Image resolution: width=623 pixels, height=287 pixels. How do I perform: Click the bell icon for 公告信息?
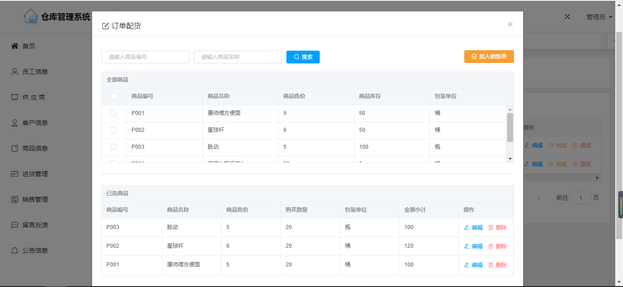(15, 250)
